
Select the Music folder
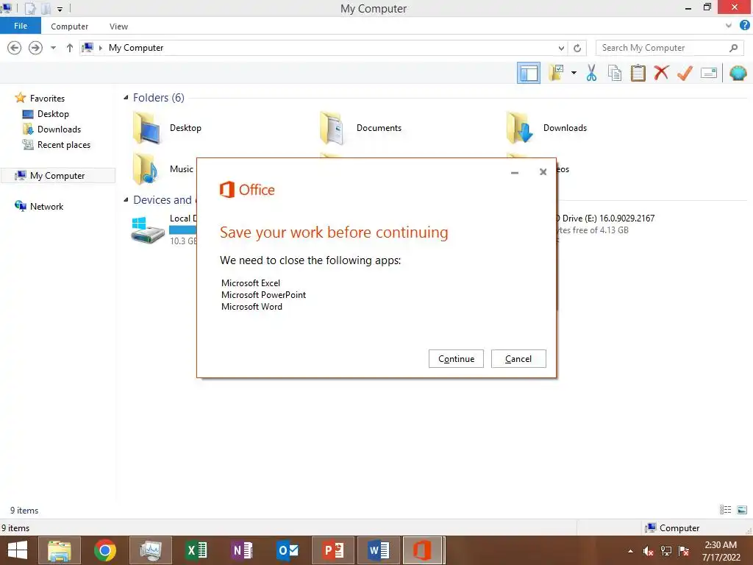[163, 169]
